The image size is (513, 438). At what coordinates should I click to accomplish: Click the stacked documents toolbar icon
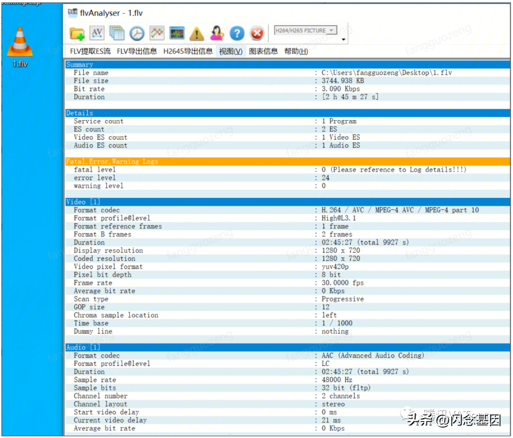[x=117, y=33]
